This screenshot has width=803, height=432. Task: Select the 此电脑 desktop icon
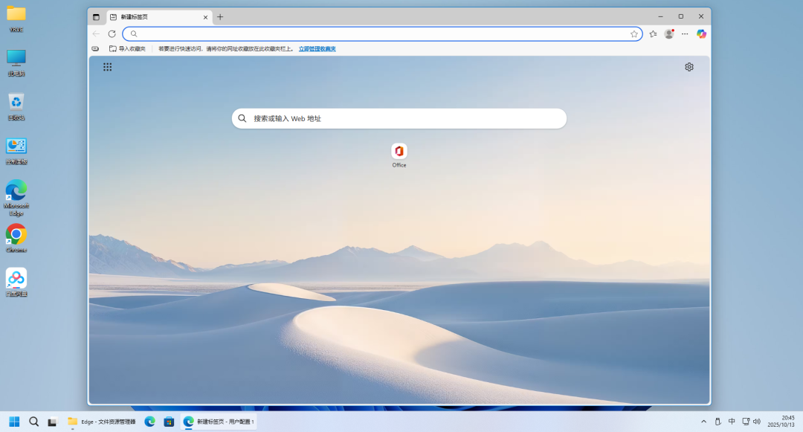click(16, 63)
